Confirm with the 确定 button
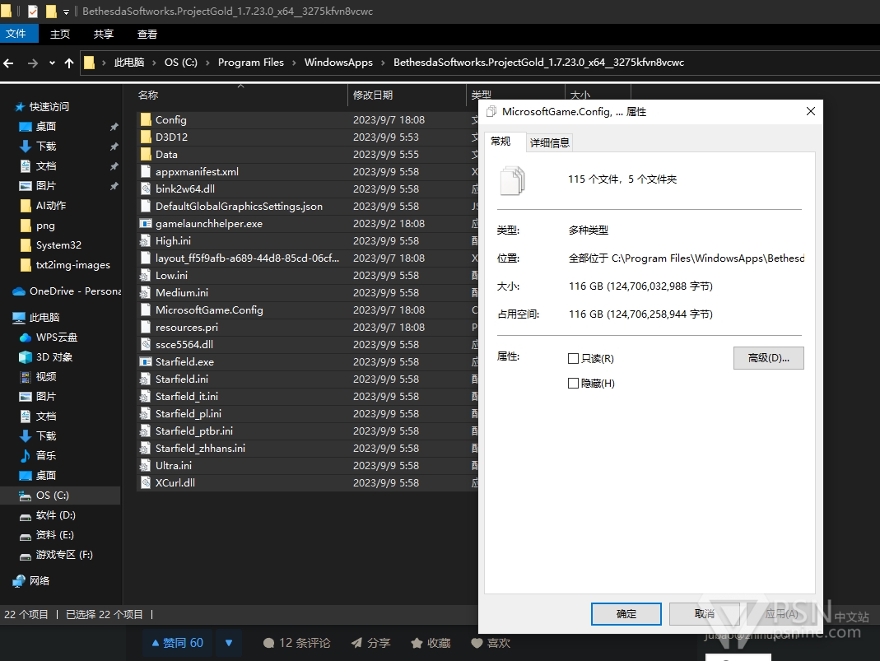 [x=626, y=614]
